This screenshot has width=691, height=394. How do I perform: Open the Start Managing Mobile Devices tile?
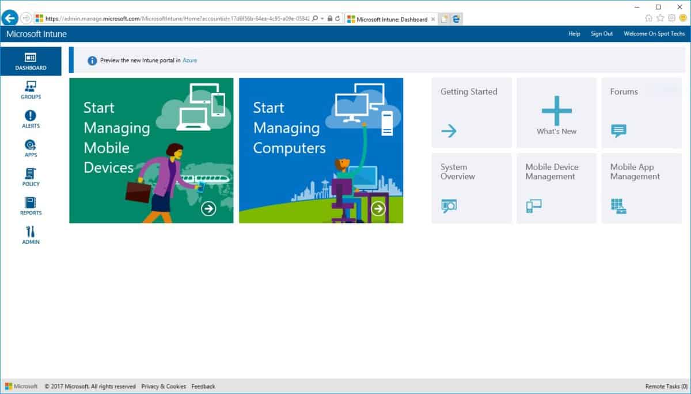click(151, 151)
